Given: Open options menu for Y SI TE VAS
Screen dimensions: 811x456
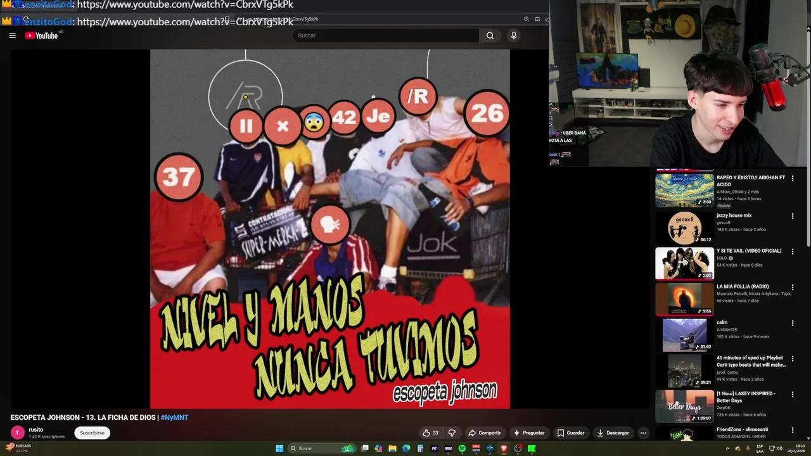Looking at the screenshot, I should coord(792,251).
